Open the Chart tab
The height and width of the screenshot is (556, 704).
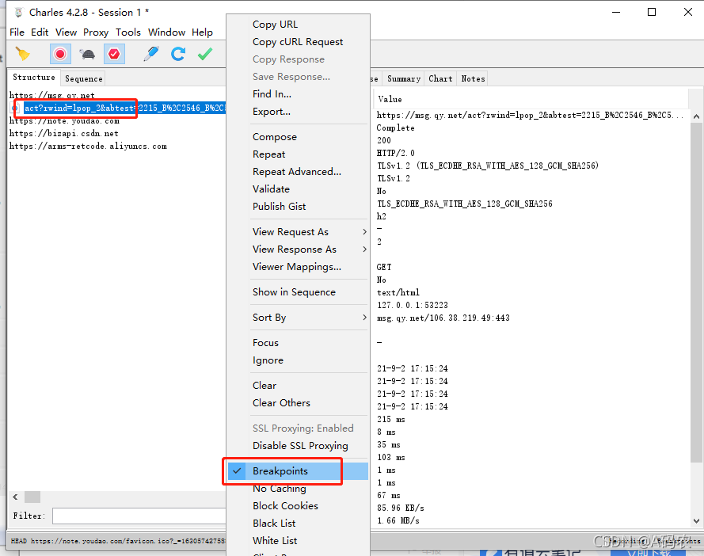[440, 78]
